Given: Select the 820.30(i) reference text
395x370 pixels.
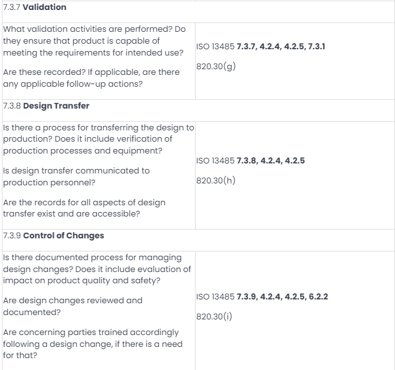Looking at the screenshot, I should pyautogui.click(x=214, y=317).
